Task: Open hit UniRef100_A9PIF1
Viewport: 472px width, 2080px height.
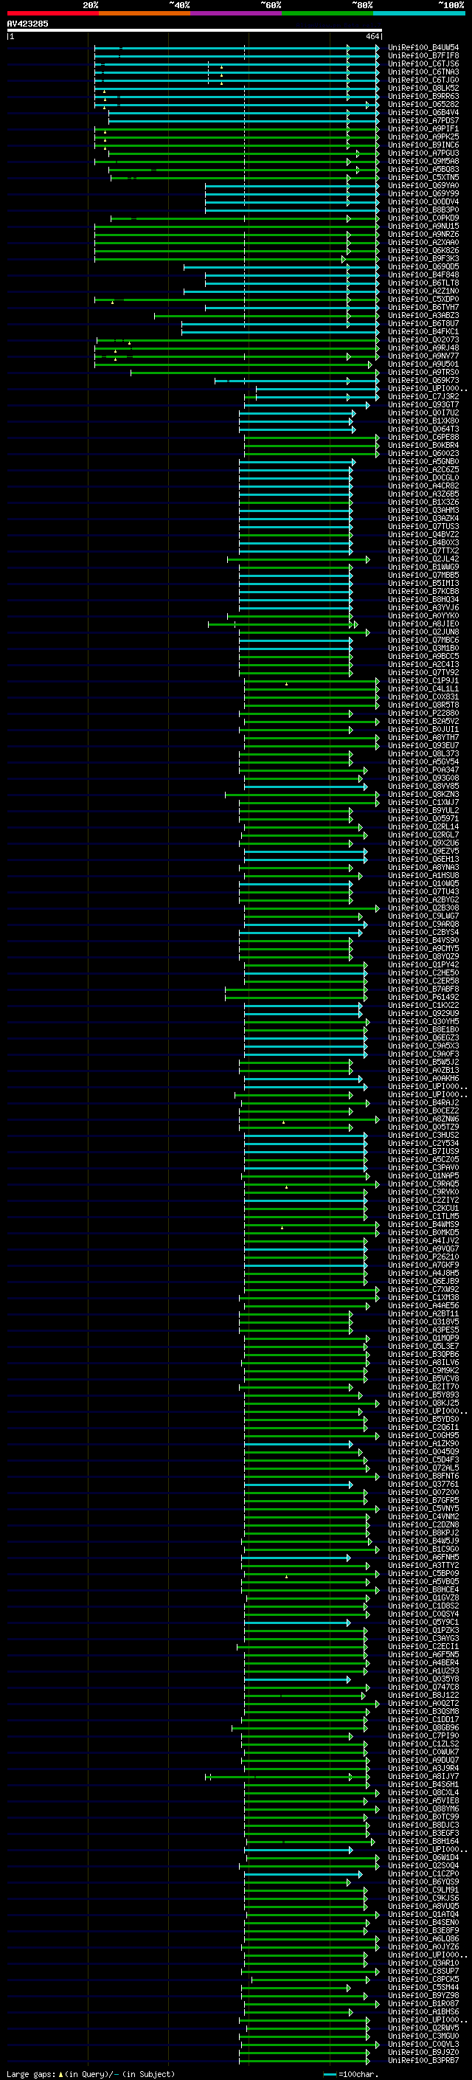Action: pyautogui.click(x=423, y=128)
